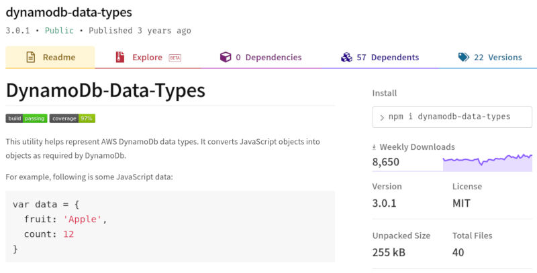
Task: Click the Version label in sidebar
Action: point(387,186)
